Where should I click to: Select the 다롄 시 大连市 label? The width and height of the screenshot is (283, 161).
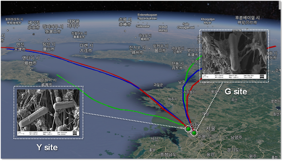point(86,48)
